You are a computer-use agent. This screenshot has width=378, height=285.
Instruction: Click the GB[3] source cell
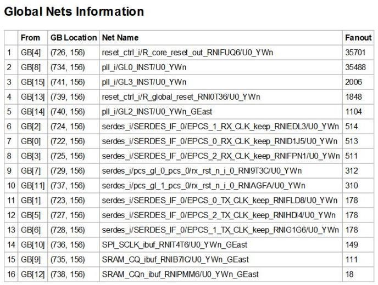tap(30, 156)
